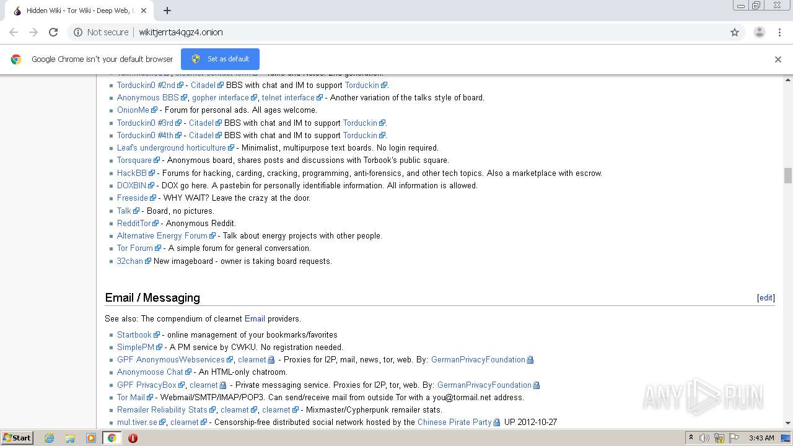
Task: Launch Internet Explorer from the taskbar
Action: pos(50,438)
